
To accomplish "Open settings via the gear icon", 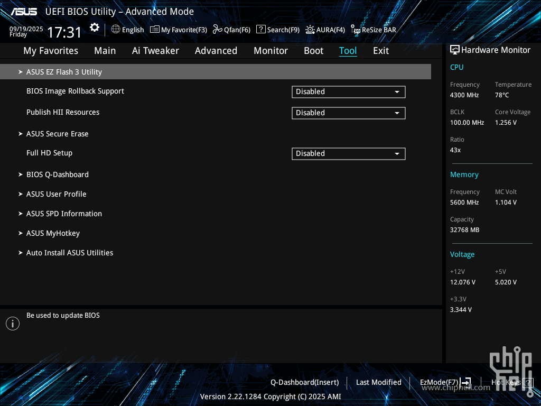I will [95, 27].
